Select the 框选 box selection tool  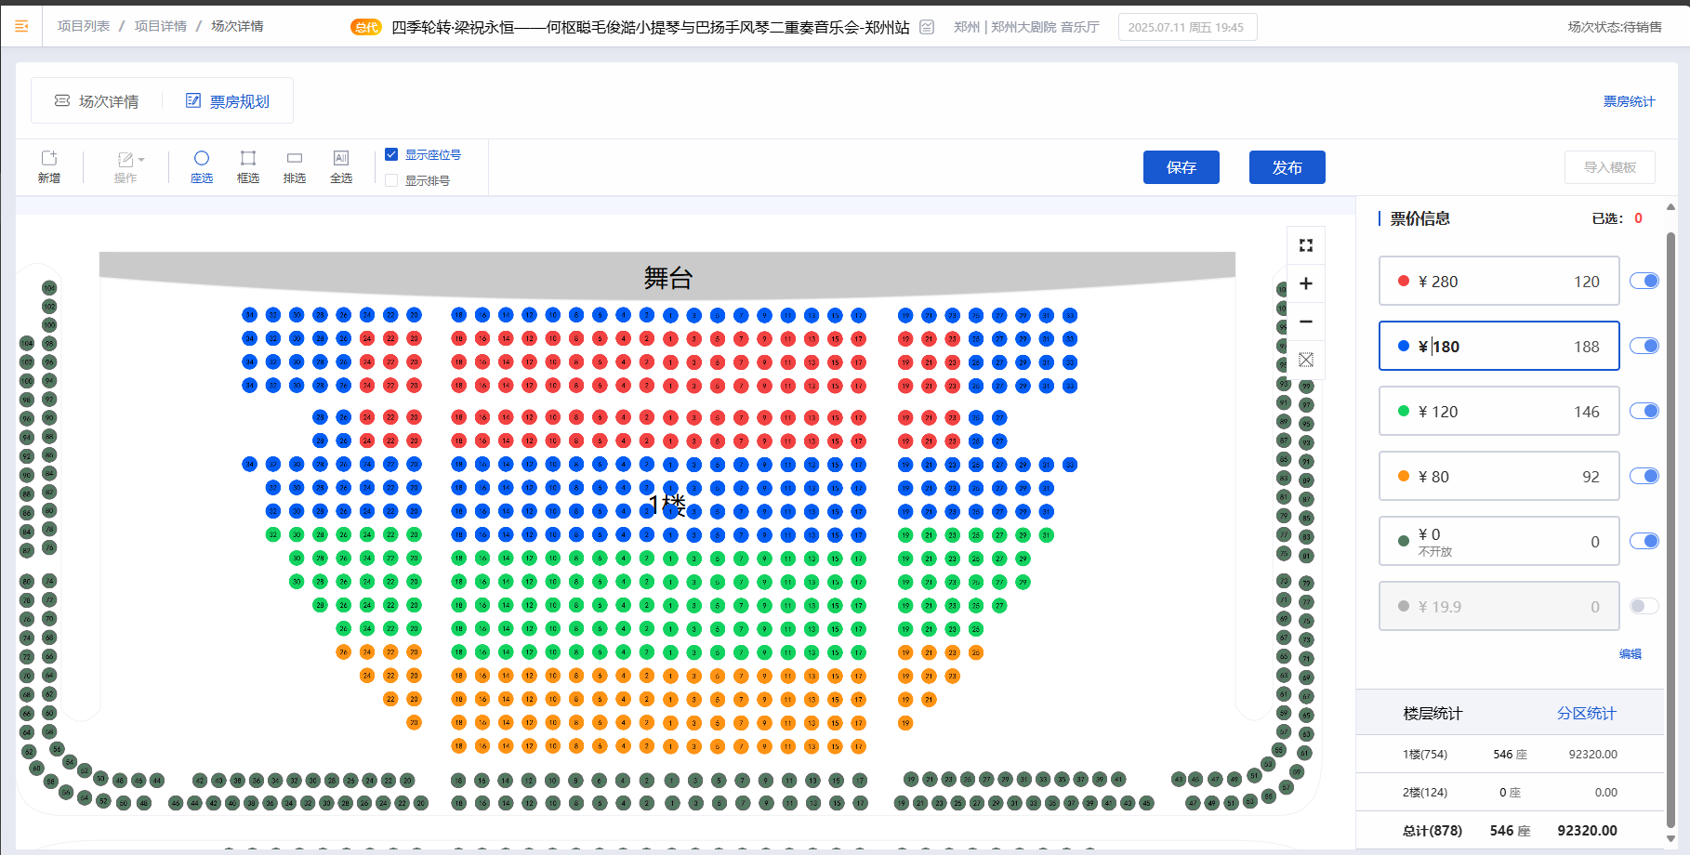(248, 166)
